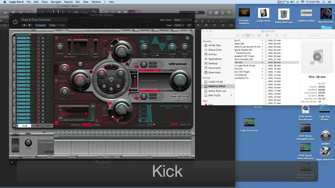Toggle the voice auto select off button
This screenshot has width=335, height=188.
(x=33, y=30)
